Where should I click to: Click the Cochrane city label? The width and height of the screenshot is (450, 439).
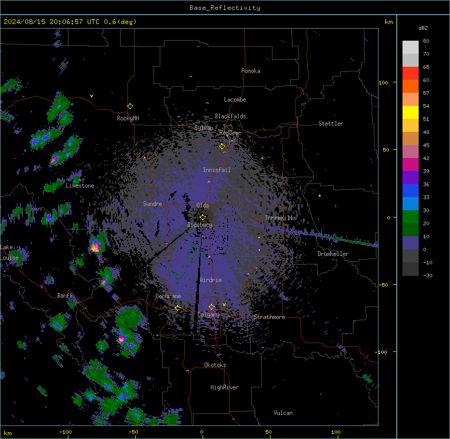coord(168,296)
